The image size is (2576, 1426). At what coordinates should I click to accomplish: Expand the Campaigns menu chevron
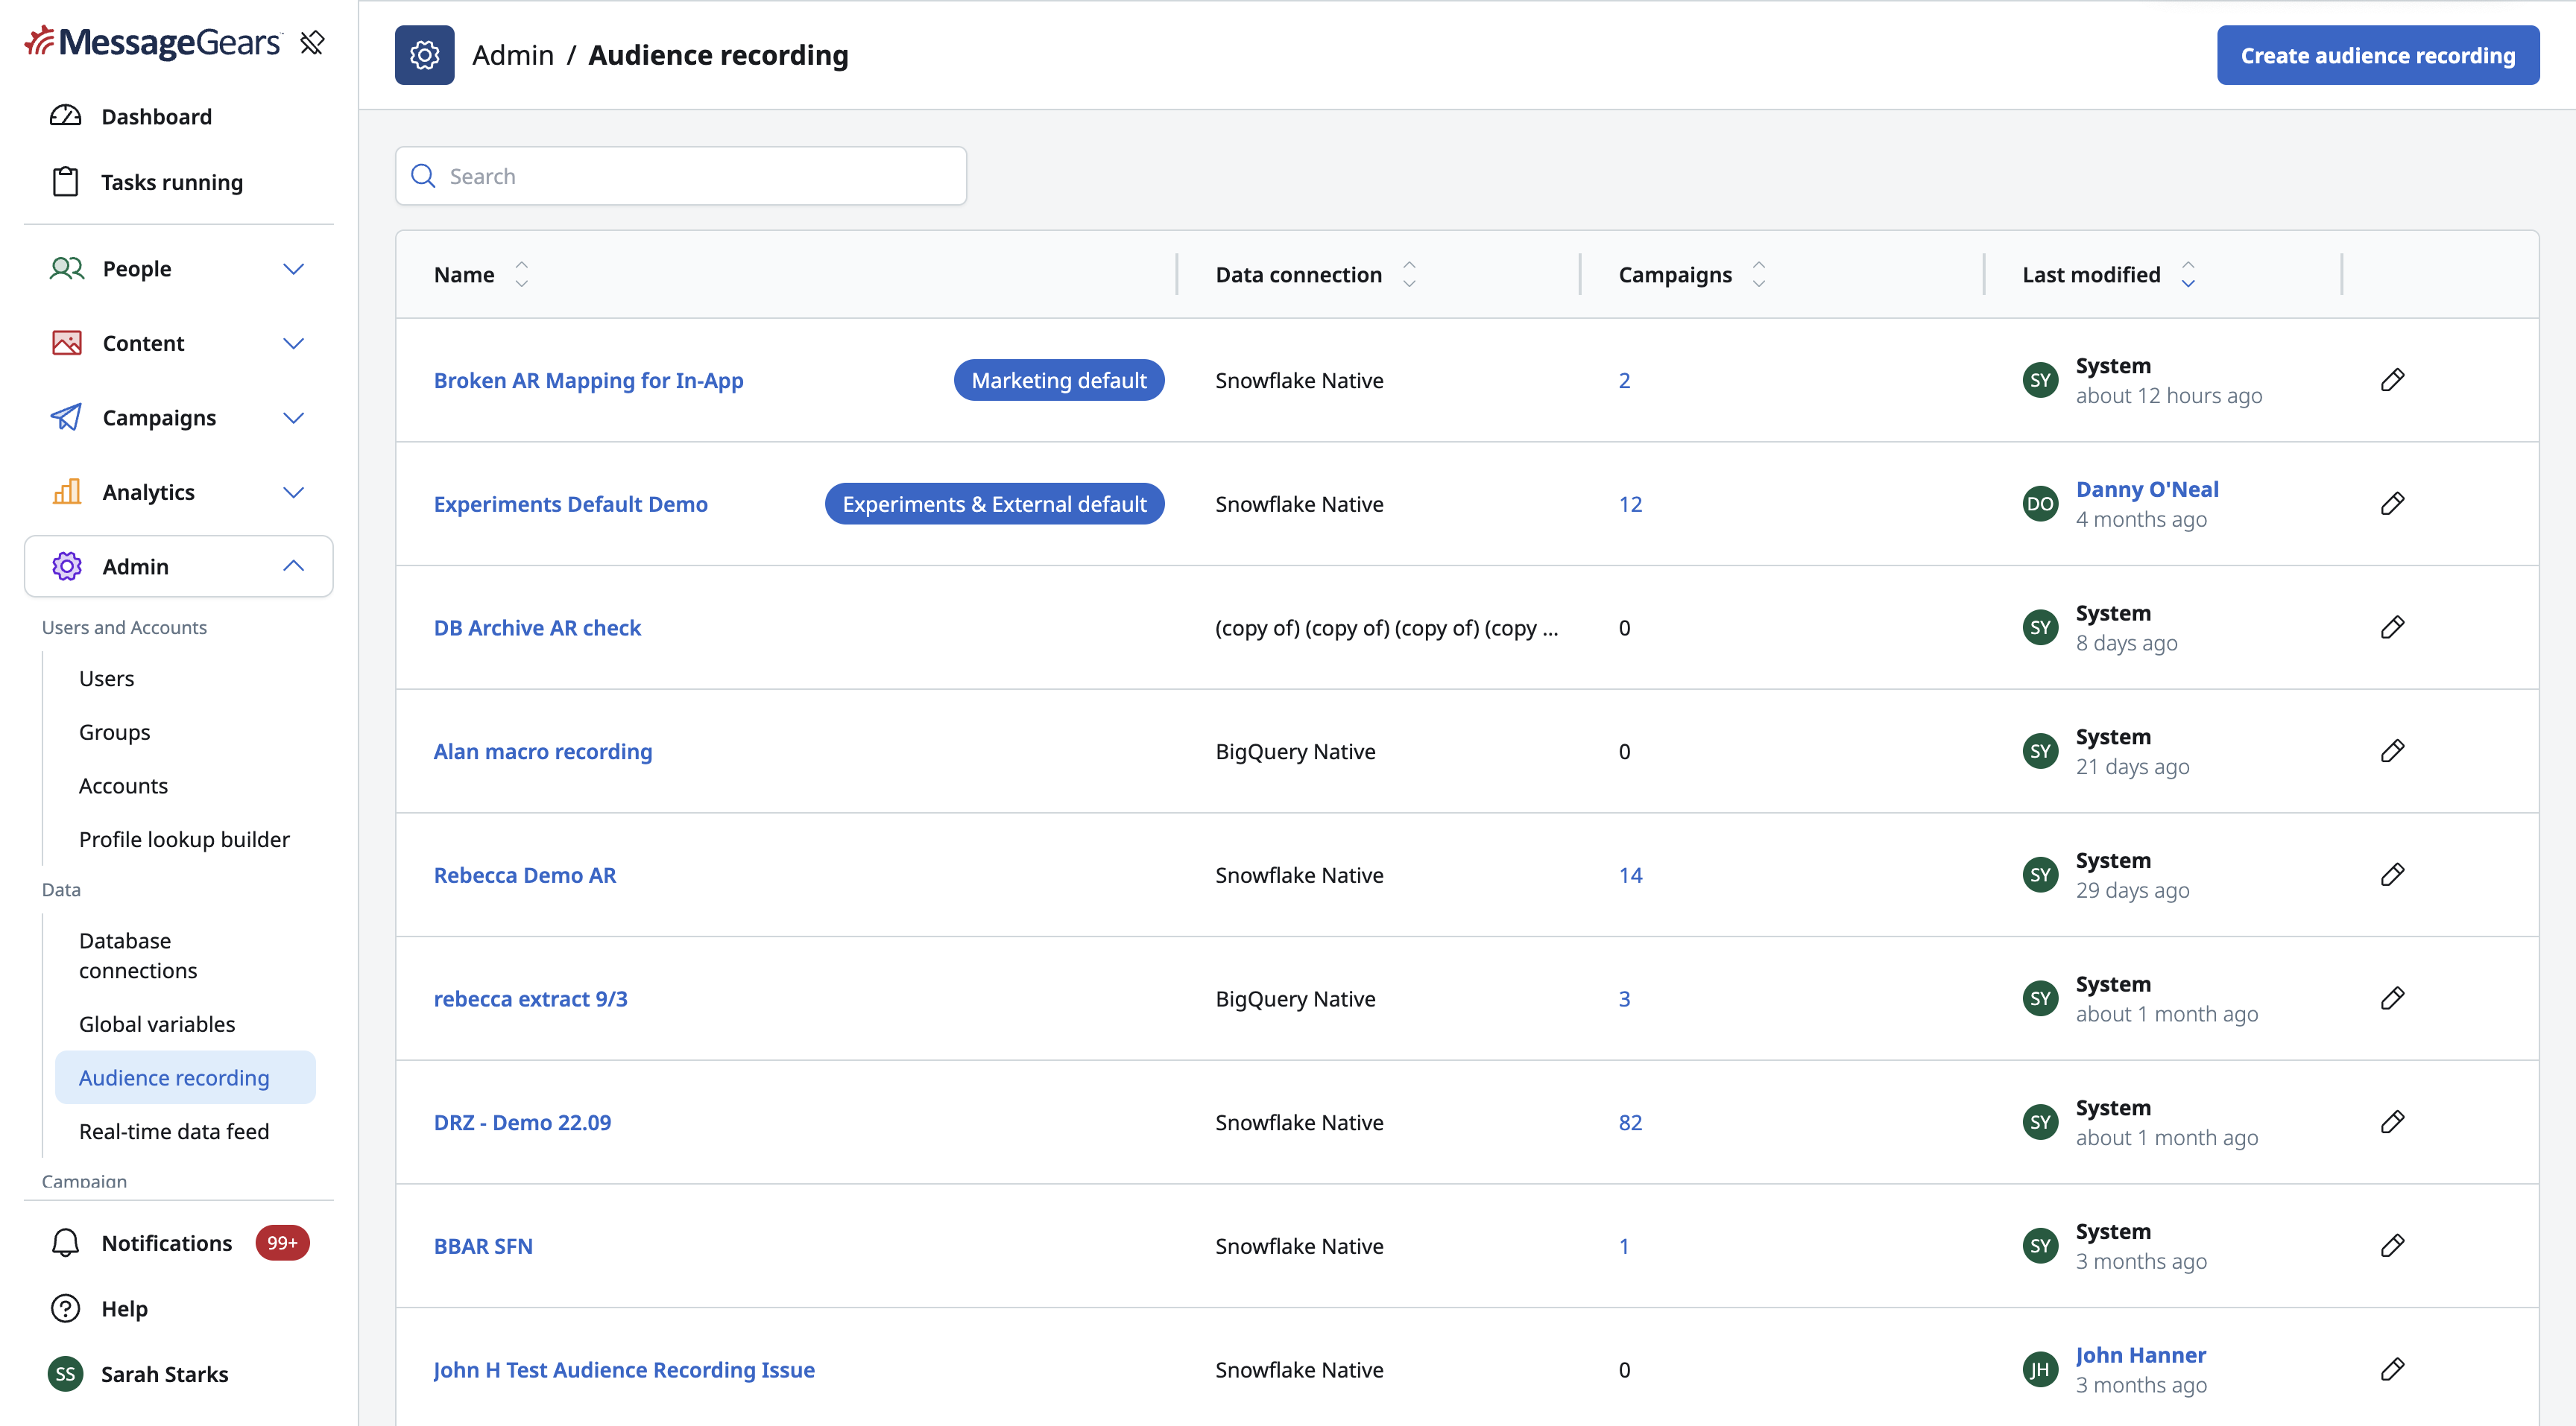coord(293,418)
